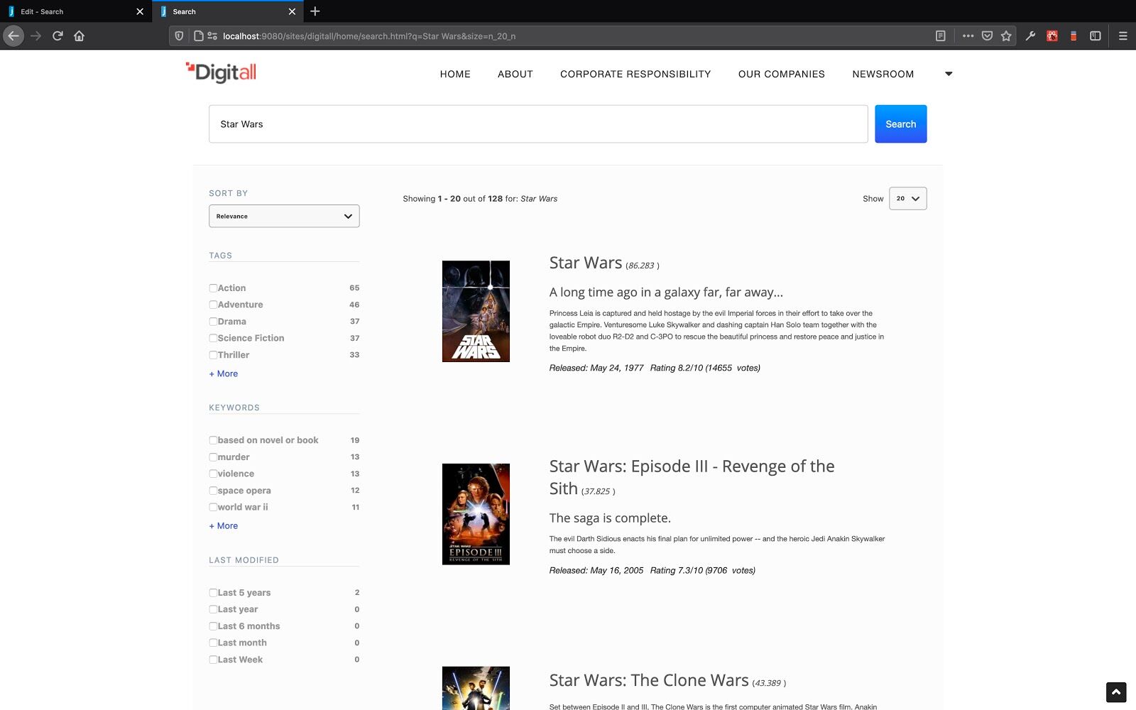Click the scroll-to-top arrow button
Image resolution: width=1136 pixels, height=710 pixels.
tap(1115, 692)
